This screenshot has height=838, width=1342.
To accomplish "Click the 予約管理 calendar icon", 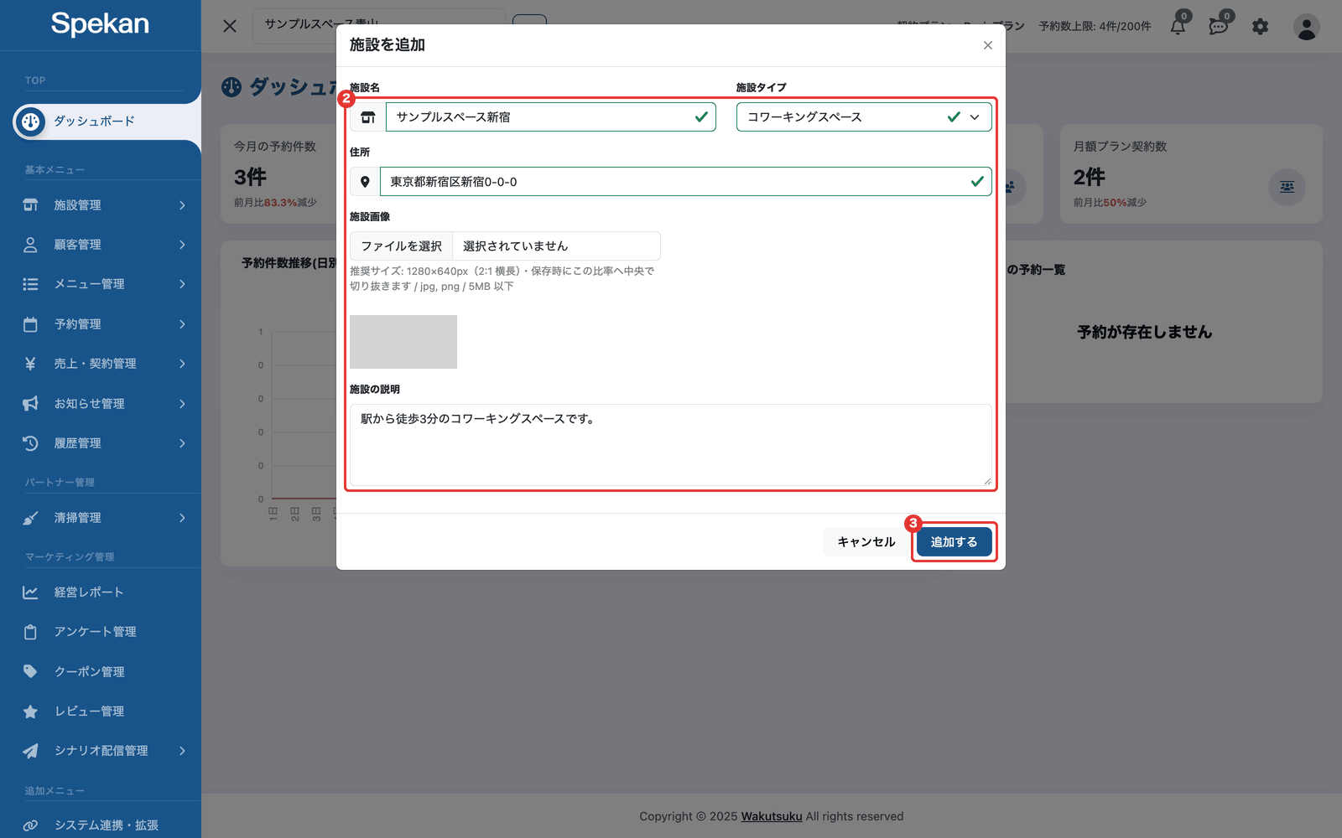I will 30,324.
